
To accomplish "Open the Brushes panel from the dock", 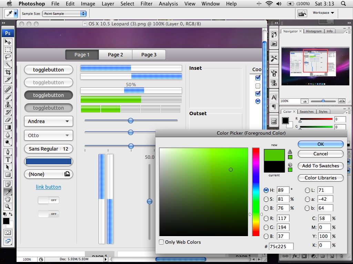I will tap(274, 73).
